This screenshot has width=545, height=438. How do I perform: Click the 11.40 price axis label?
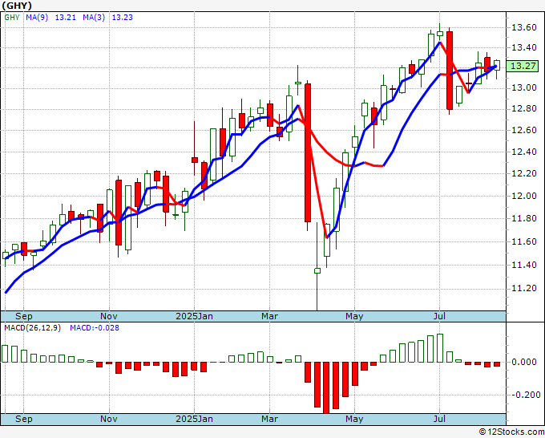click(524, 265)
